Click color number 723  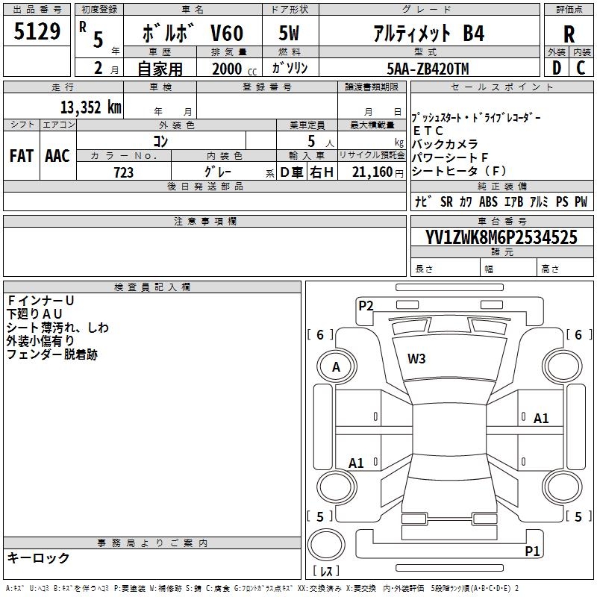coord(124,172)
